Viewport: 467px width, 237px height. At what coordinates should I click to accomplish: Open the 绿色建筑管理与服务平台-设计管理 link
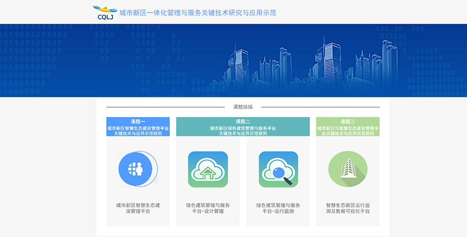coord(208,208)
